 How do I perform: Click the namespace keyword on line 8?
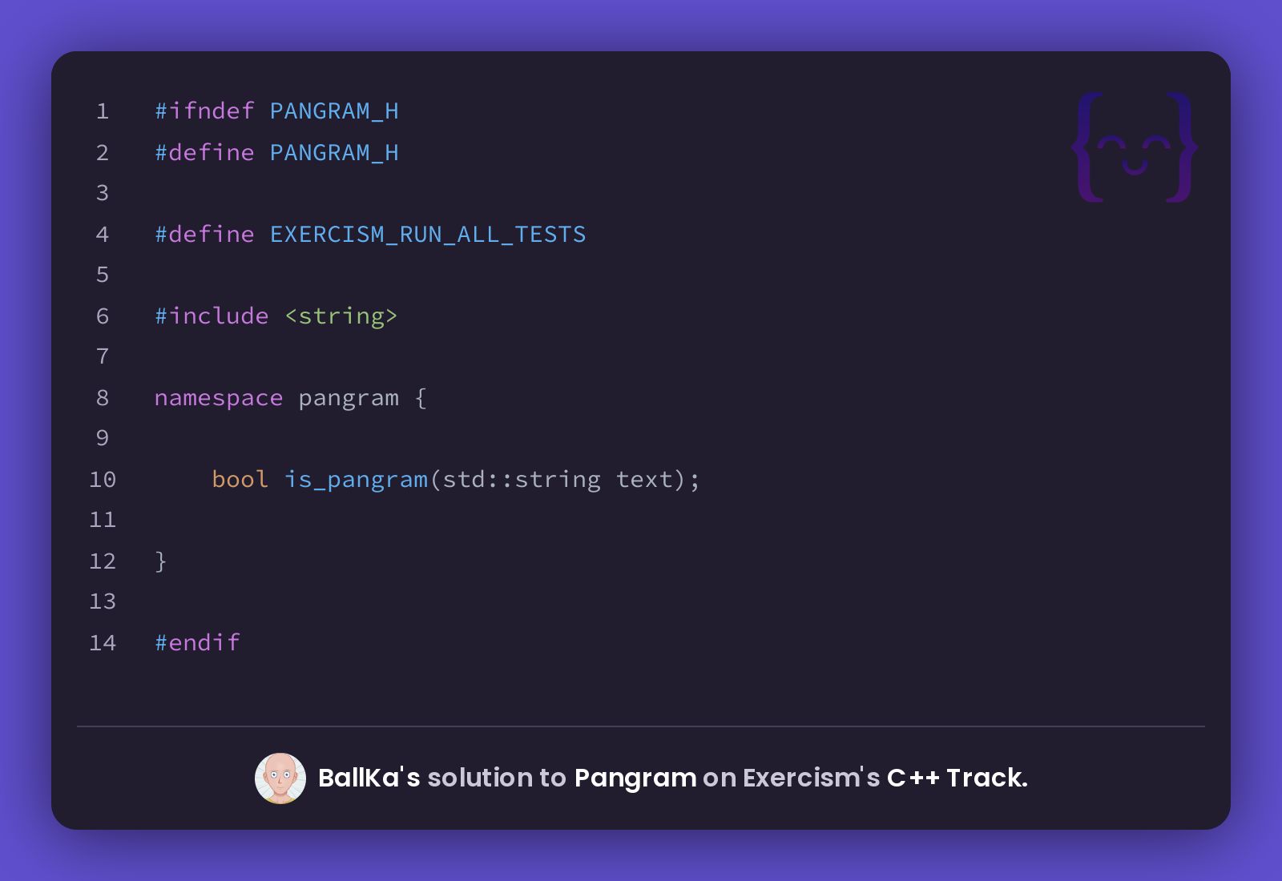(x=219, y=399)
